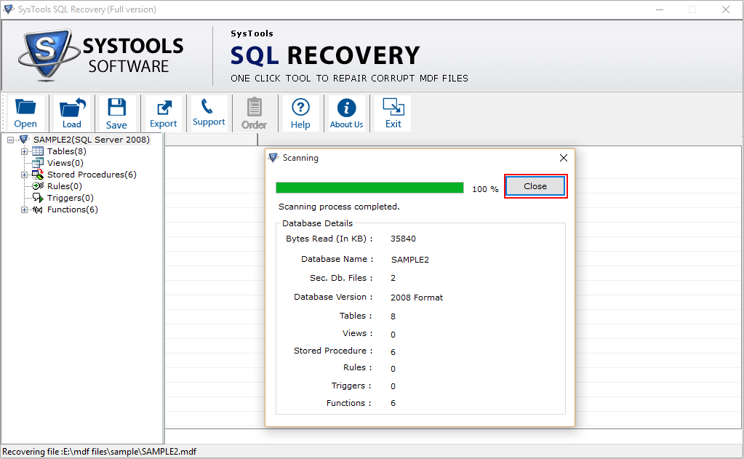The height and width of the screenshot is (459, 744).
Task: Select Views(0) in the tree
Action: [65, 163]
